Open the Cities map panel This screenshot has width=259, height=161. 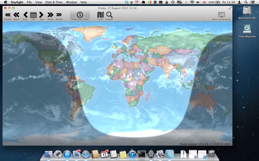(x=100, y=15)
